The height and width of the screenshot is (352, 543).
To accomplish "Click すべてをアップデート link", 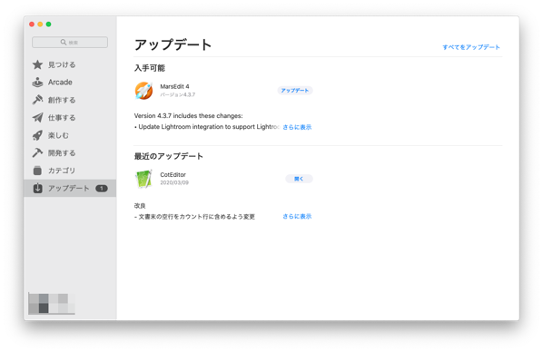I will pyautogui.click(x=471, y=47).
